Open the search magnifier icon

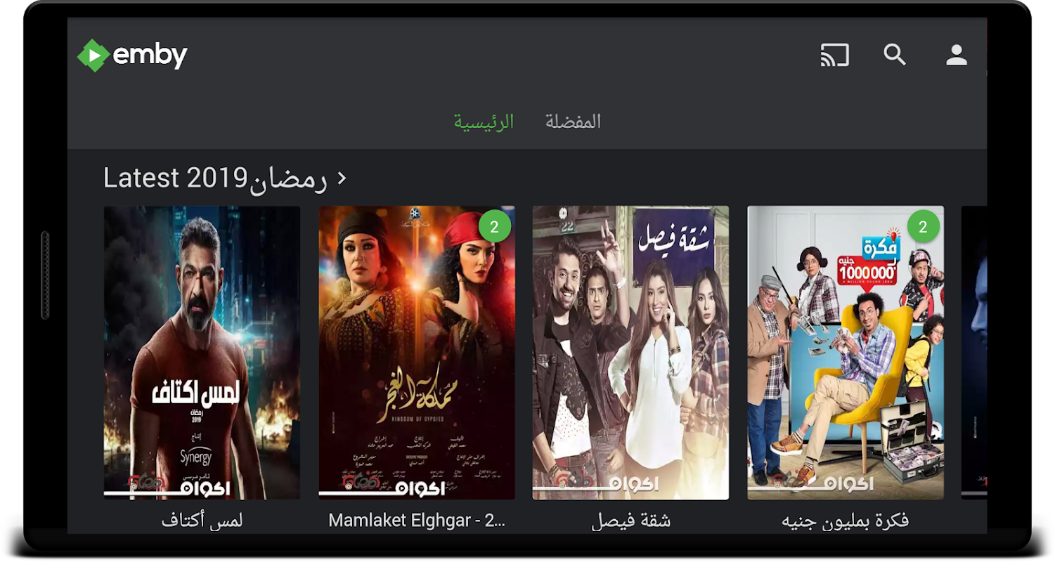[x=895, y=55]
